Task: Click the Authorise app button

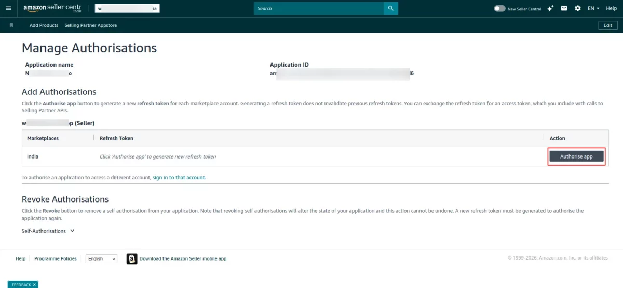Action: click(576, 156)
